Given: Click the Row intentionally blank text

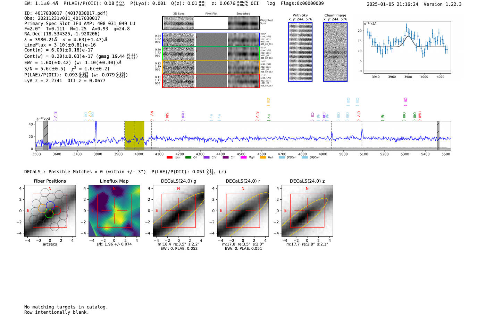Looking at the screenshot, I should point(57,312).
